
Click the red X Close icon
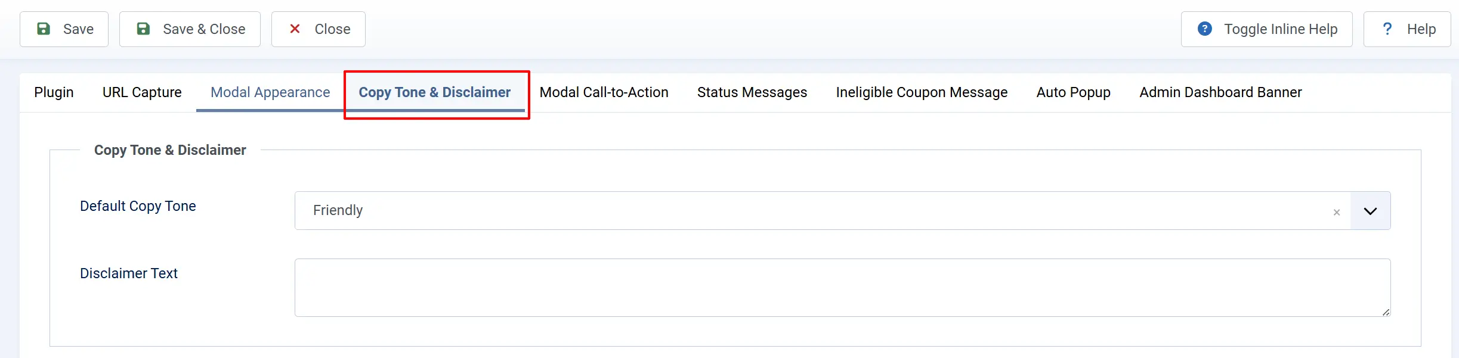(x=295, y=29)
